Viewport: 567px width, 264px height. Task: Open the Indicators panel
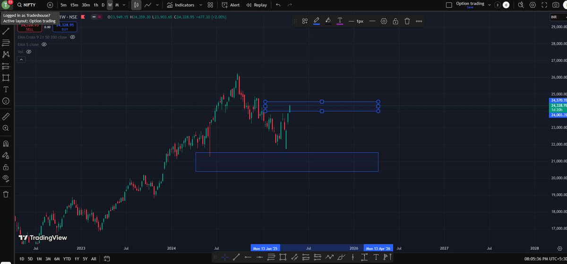coord(180,5)
